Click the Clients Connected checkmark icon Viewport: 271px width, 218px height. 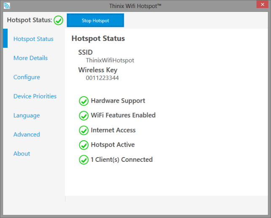tap(83, 160)
